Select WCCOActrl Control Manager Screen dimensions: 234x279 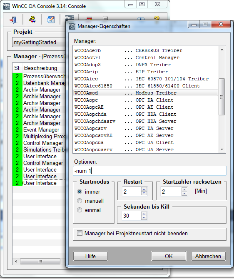146,57
